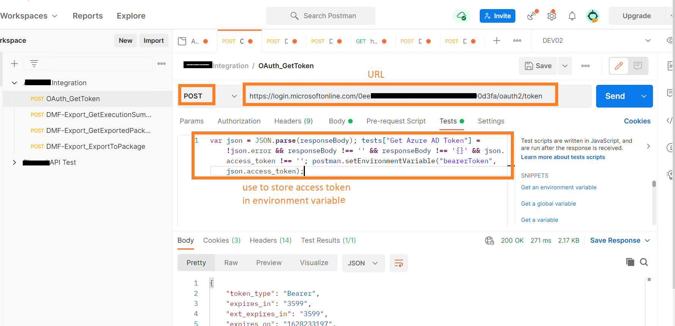Click the Send button
Image resolution: width=675 pixels, height=326 pixels.
pos(615,96)
